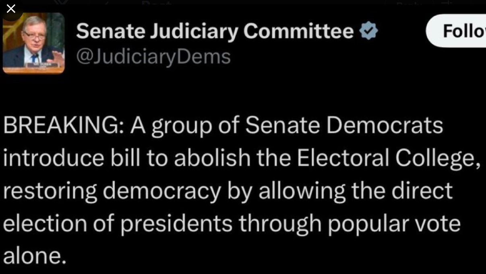Click the word "allowing" in the tweet
Viewport: 486px width, 274px height.
point(302,191)
